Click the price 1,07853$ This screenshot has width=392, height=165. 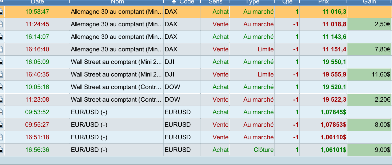point(333,125)
